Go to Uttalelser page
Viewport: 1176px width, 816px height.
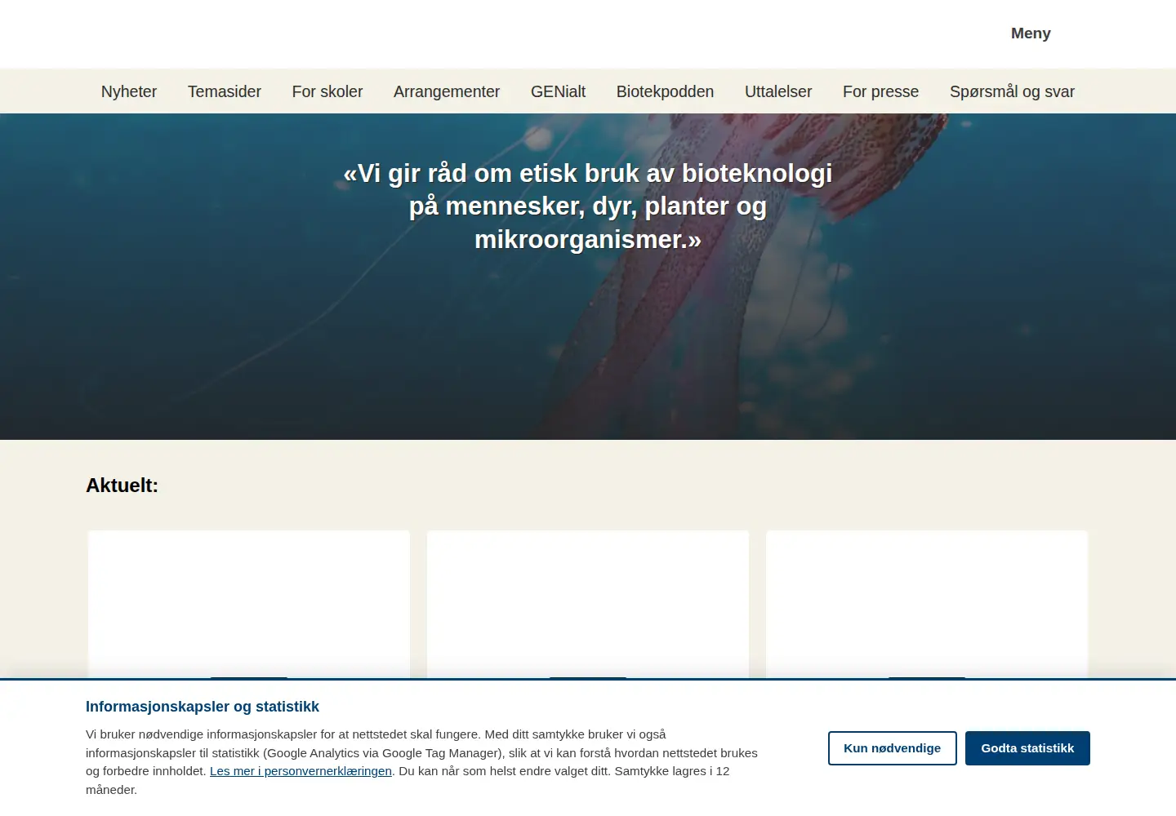[778, 91]
